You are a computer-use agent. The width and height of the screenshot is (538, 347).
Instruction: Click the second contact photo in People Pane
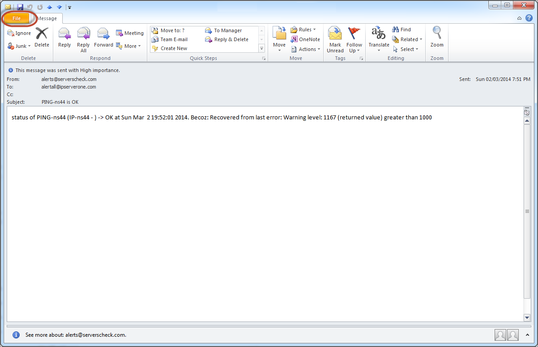(x=513, y=334)
